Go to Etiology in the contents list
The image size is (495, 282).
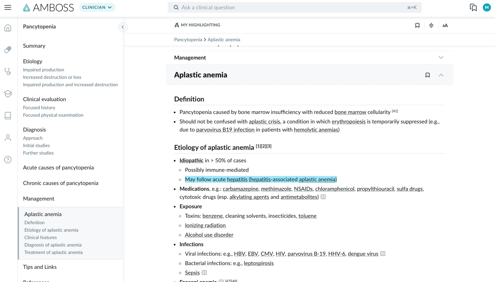[32, 61]
